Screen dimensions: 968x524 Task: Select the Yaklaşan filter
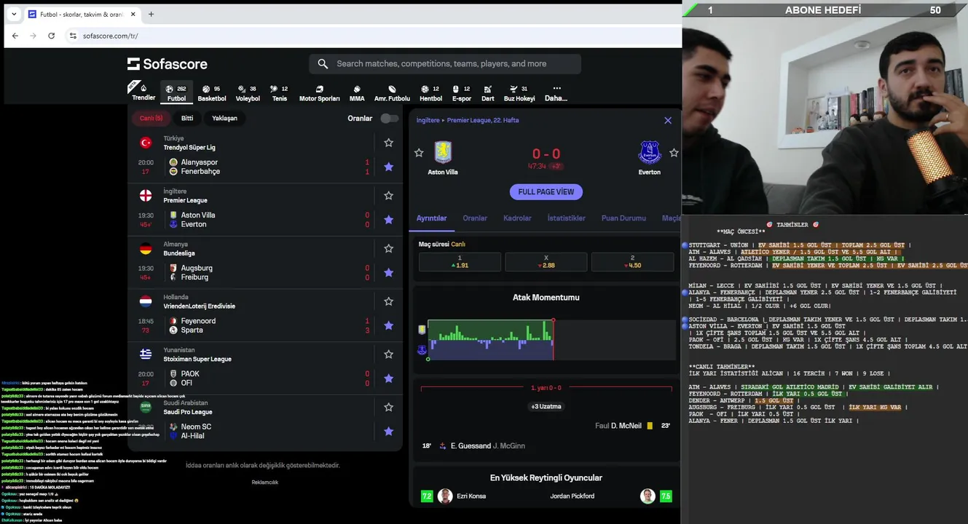[224, 118]
